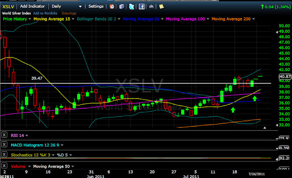
Task: Click the camera snapshot icon
Action: pyautogui.click(x=151, y=7)
